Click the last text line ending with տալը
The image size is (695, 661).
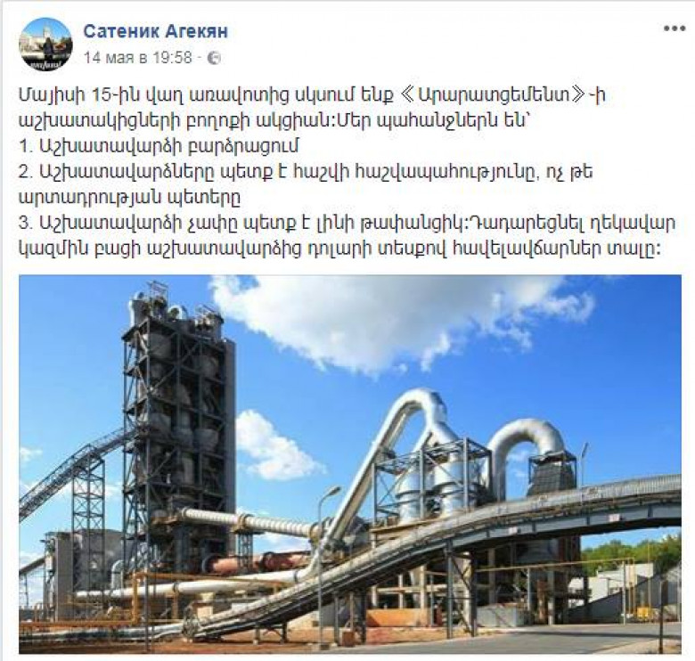(340, 248)
